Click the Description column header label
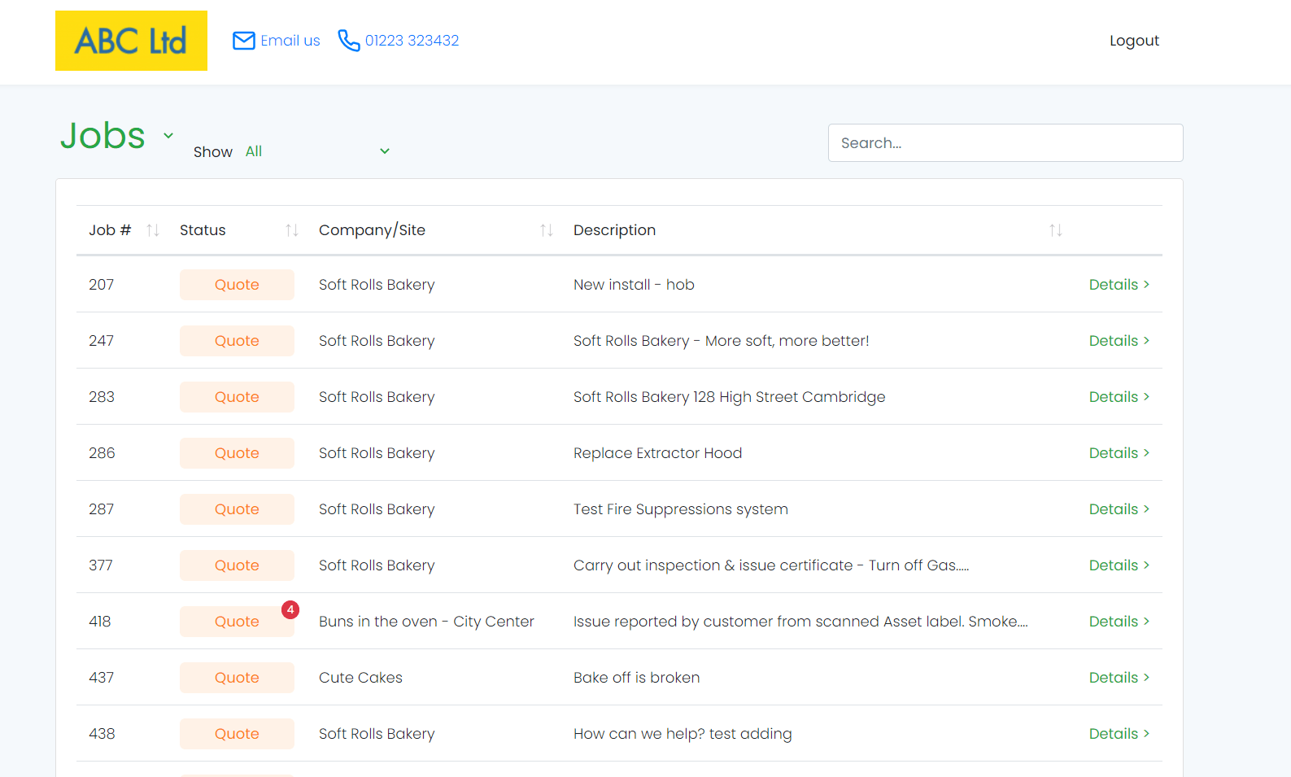Viewport: 1291px width, 777px height. tap(614, 230)
